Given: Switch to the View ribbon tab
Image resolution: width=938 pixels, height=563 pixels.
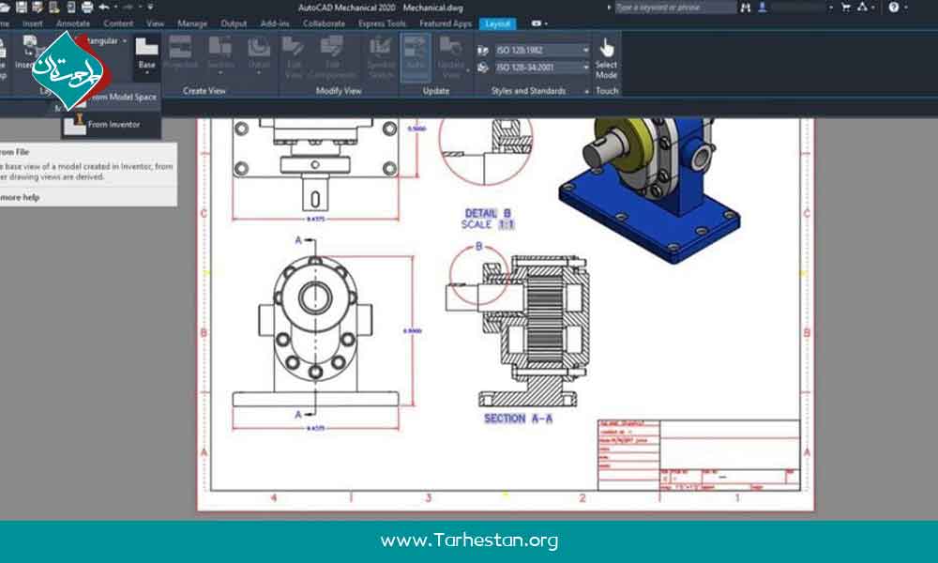Looking at the screenshot, I should tap(155, 23).
